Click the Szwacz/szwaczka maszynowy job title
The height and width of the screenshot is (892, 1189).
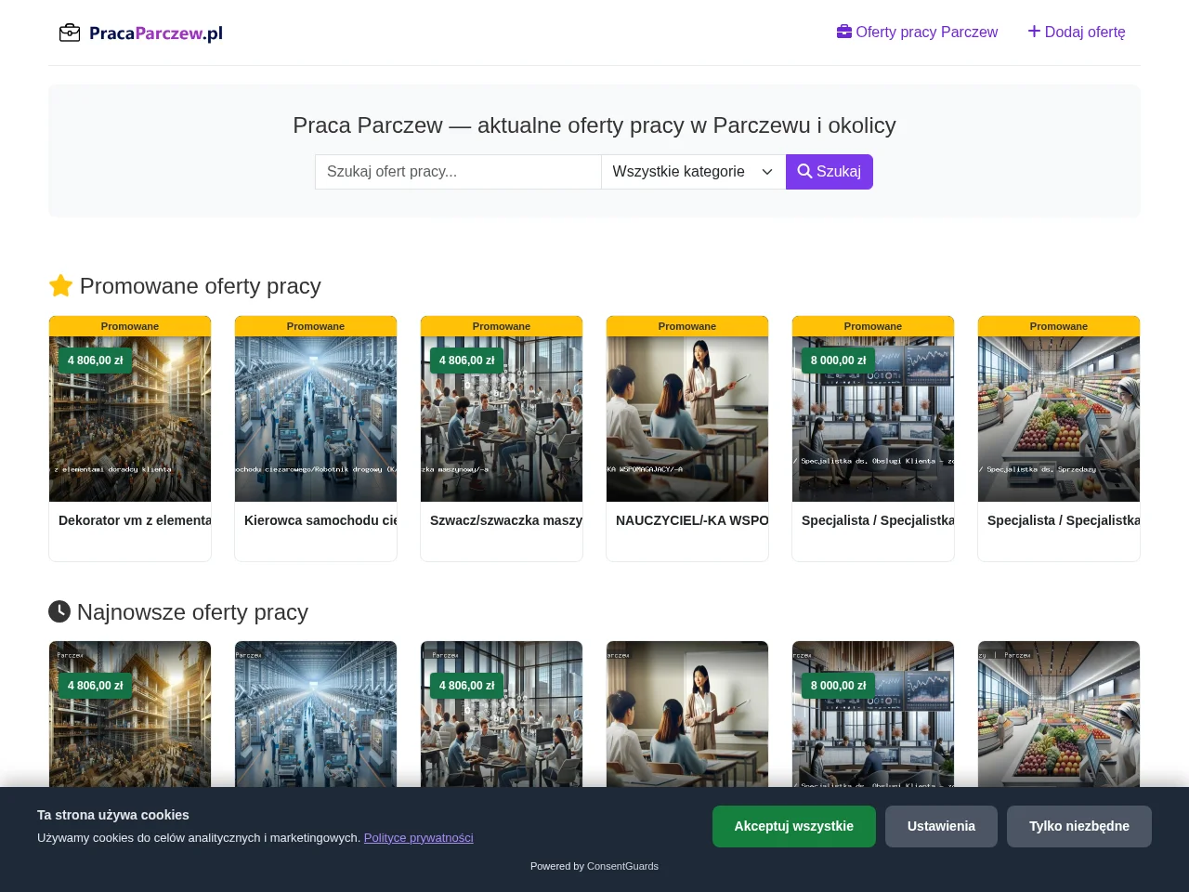(506, 520)
